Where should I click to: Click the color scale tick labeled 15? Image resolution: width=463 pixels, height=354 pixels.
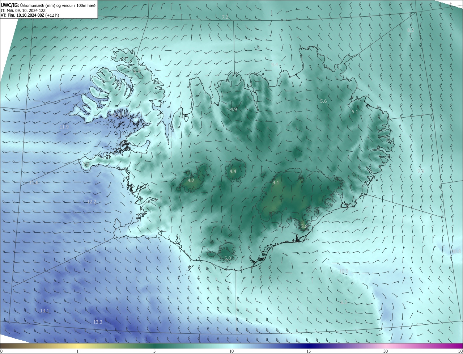tap(309, 351)
